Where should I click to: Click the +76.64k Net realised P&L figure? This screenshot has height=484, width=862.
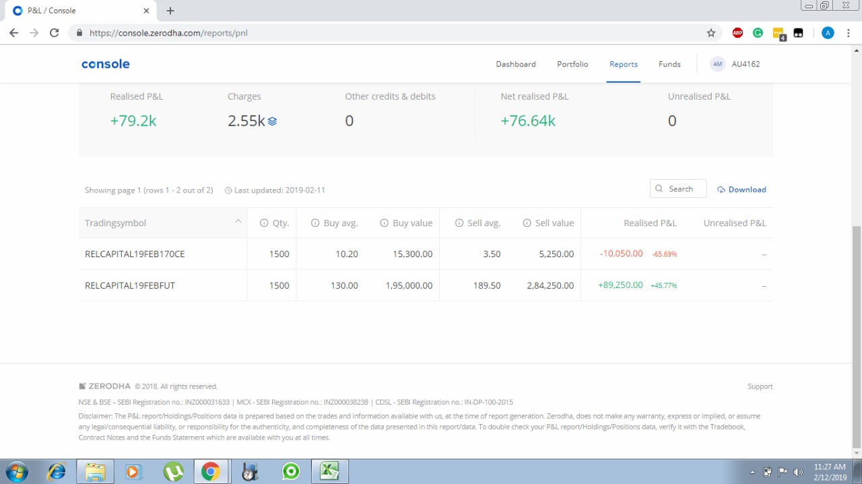click(x=528, y=121)
